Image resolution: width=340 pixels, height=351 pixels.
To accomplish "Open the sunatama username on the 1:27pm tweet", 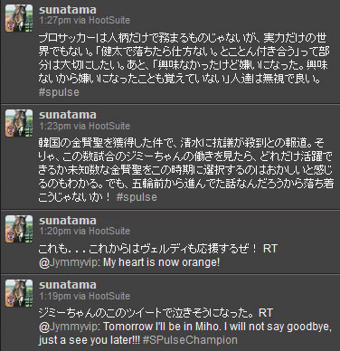I will pyautogui.click(x=68, y=10).
